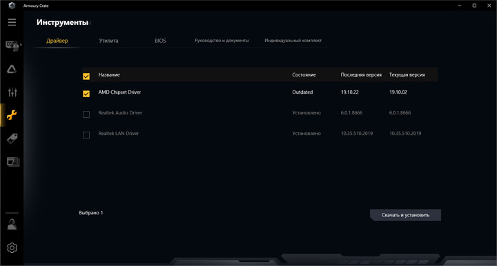Open the user profile icon
The width and height of the screenshot is (497, 266).
[x=12, y=224]
